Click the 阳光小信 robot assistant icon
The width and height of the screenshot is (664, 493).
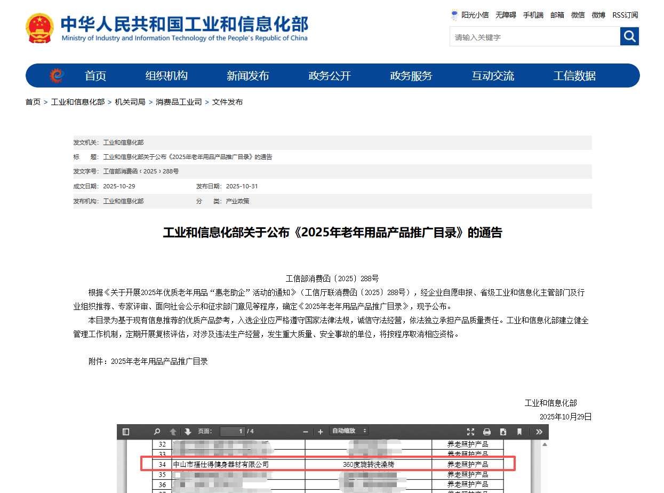454,15
